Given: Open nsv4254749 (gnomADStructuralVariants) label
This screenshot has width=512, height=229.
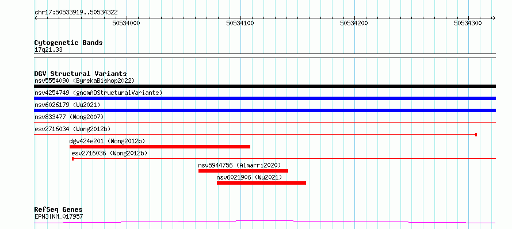Looking at the screenshot, I should [98, 93].
